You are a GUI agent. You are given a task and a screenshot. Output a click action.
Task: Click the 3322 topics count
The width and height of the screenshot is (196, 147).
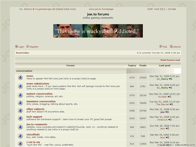(132, 103)
